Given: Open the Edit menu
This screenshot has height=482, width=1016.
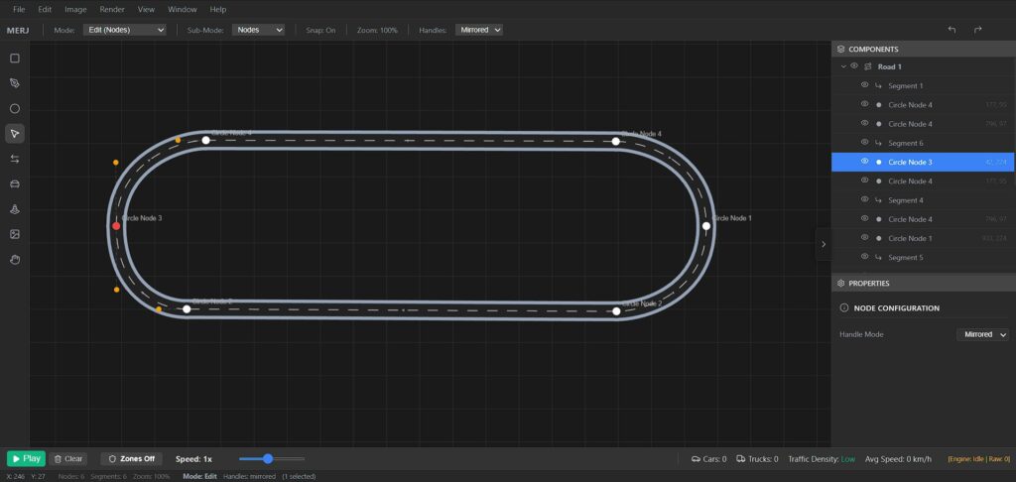Looking at the screenshot, I should click(45, 10).
